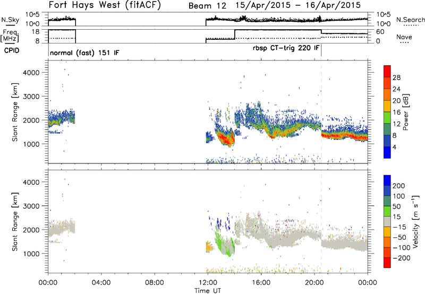This screenshot has height=294, width=425.
Task: Click the red bottom of velocity colorbar
Action: click(x=387, y=263)
